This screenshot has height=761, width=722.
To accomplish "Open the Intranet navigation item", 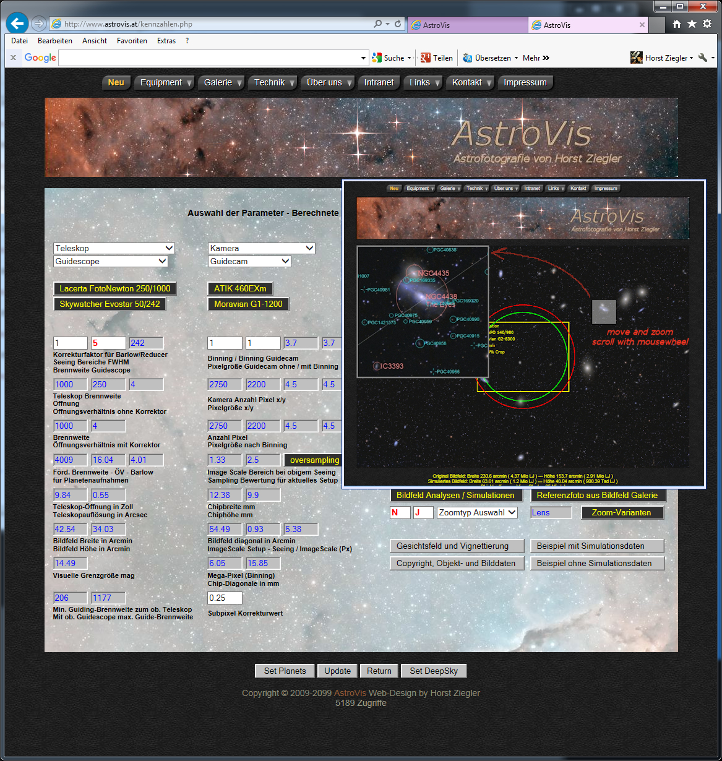I will tap(379, 82).
